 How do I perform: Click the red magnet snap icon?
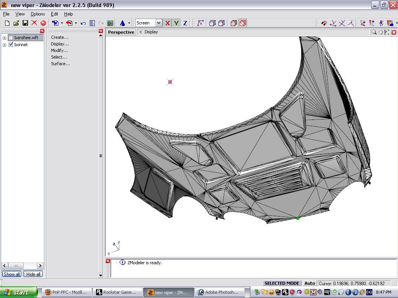324,23
